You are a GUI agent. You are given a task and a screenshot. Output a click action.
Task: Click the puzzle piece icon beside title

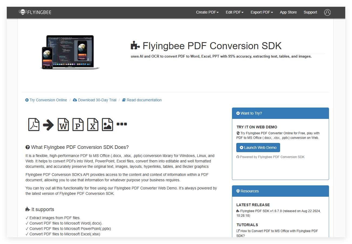135,46
